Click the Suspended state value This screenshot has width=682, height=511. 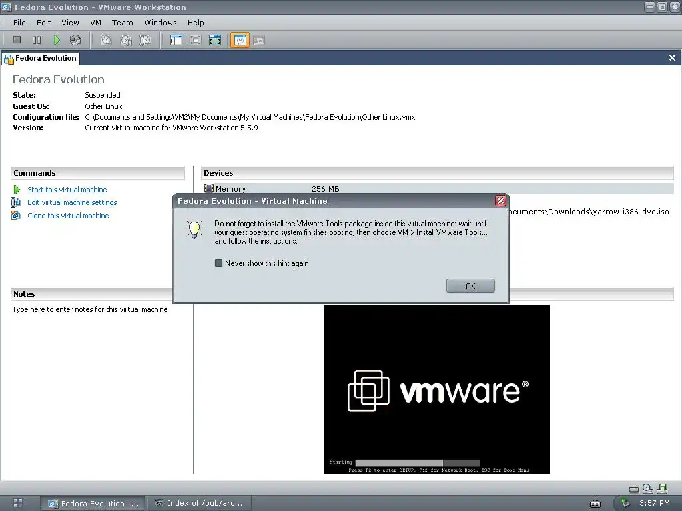(102, 95)
